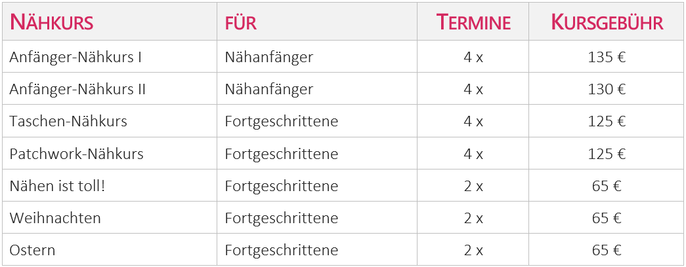Click the Termine cell for Anfänger-Nähkurs I
This screenshot has width=686, height=267.
(x=473, y=57)
